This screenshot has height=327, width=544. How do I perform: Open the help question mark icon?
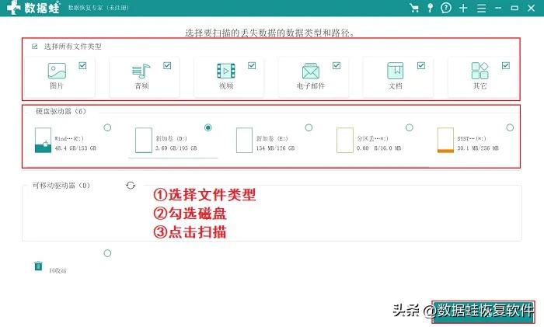point(445,9)
